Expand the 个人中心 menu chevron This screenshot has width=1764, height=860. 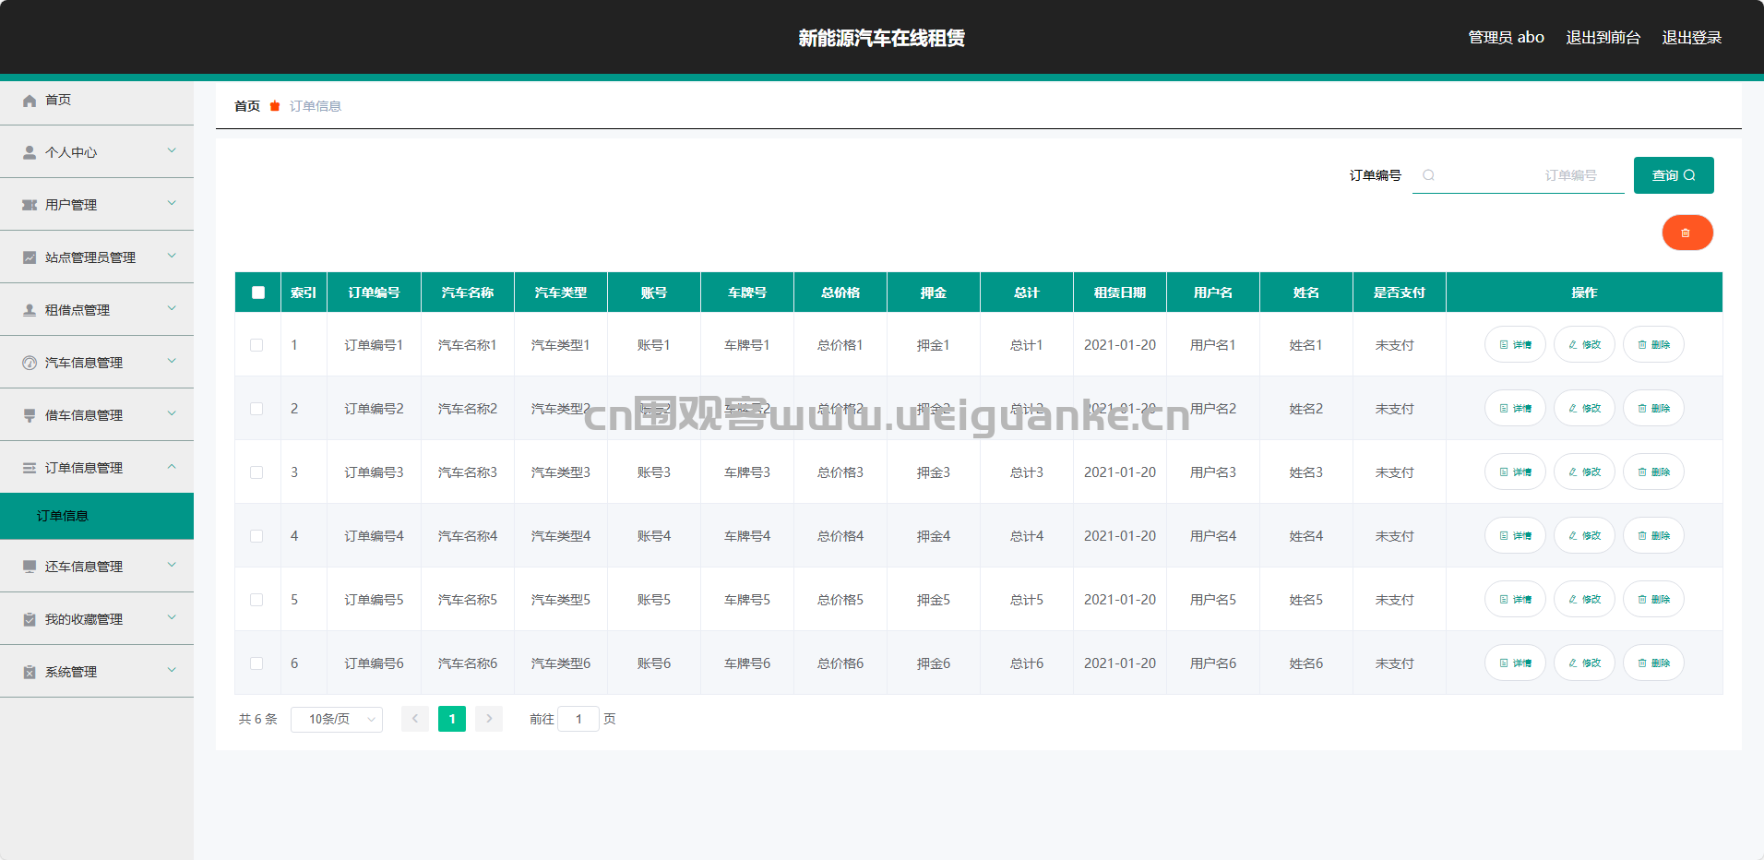(172, 150)
